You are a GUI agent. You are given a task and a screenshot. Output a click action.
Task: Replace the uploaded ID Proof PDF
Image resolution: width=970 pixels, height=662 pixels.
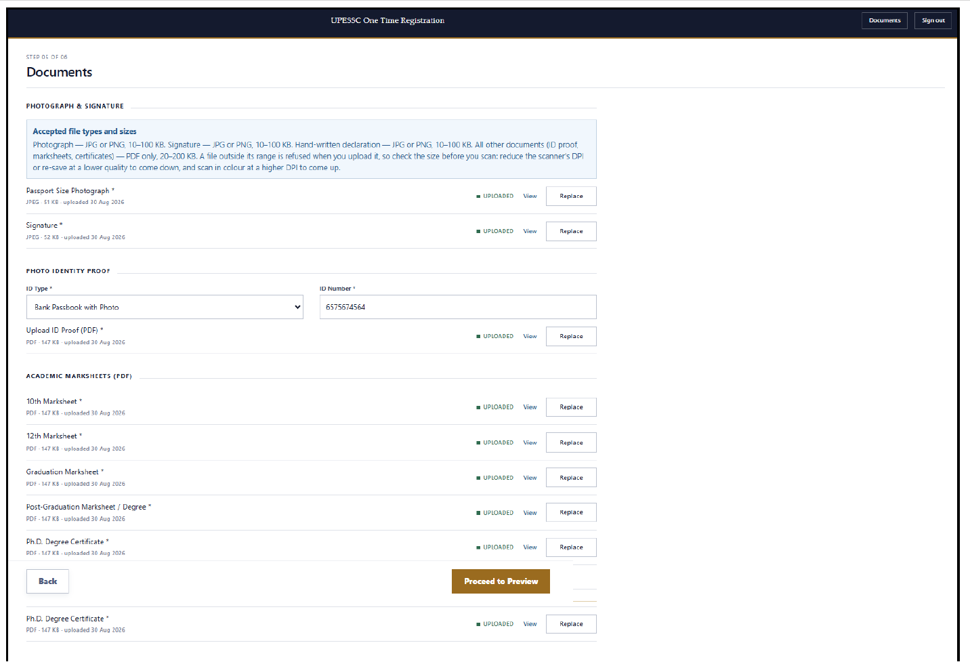point(571,337)
